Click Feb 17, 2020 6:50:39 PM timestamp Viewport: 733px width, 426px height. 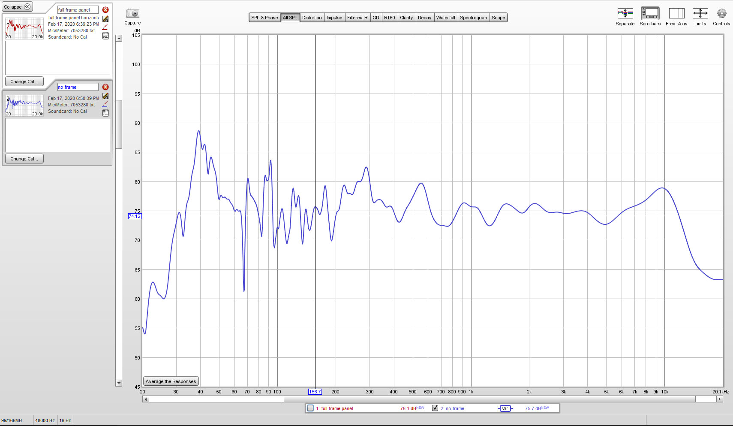tap(73, 98)
